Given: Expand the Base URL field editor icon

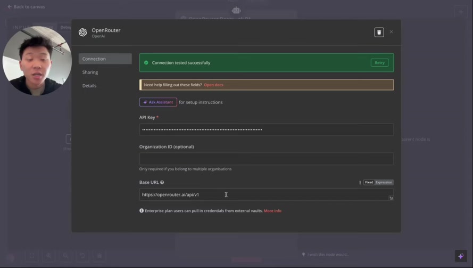Looking at the screenshot, I should pyautogui.click(x=391, y=198).
